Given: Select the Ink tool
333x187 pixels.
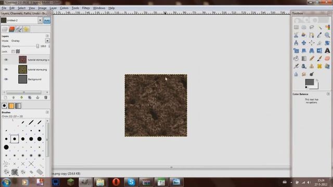Looking at the screenshot, I should [304, 66].
